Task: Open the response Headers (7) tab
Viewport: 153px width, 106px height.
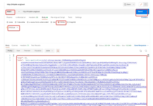Action: click(x=24, y=46)
